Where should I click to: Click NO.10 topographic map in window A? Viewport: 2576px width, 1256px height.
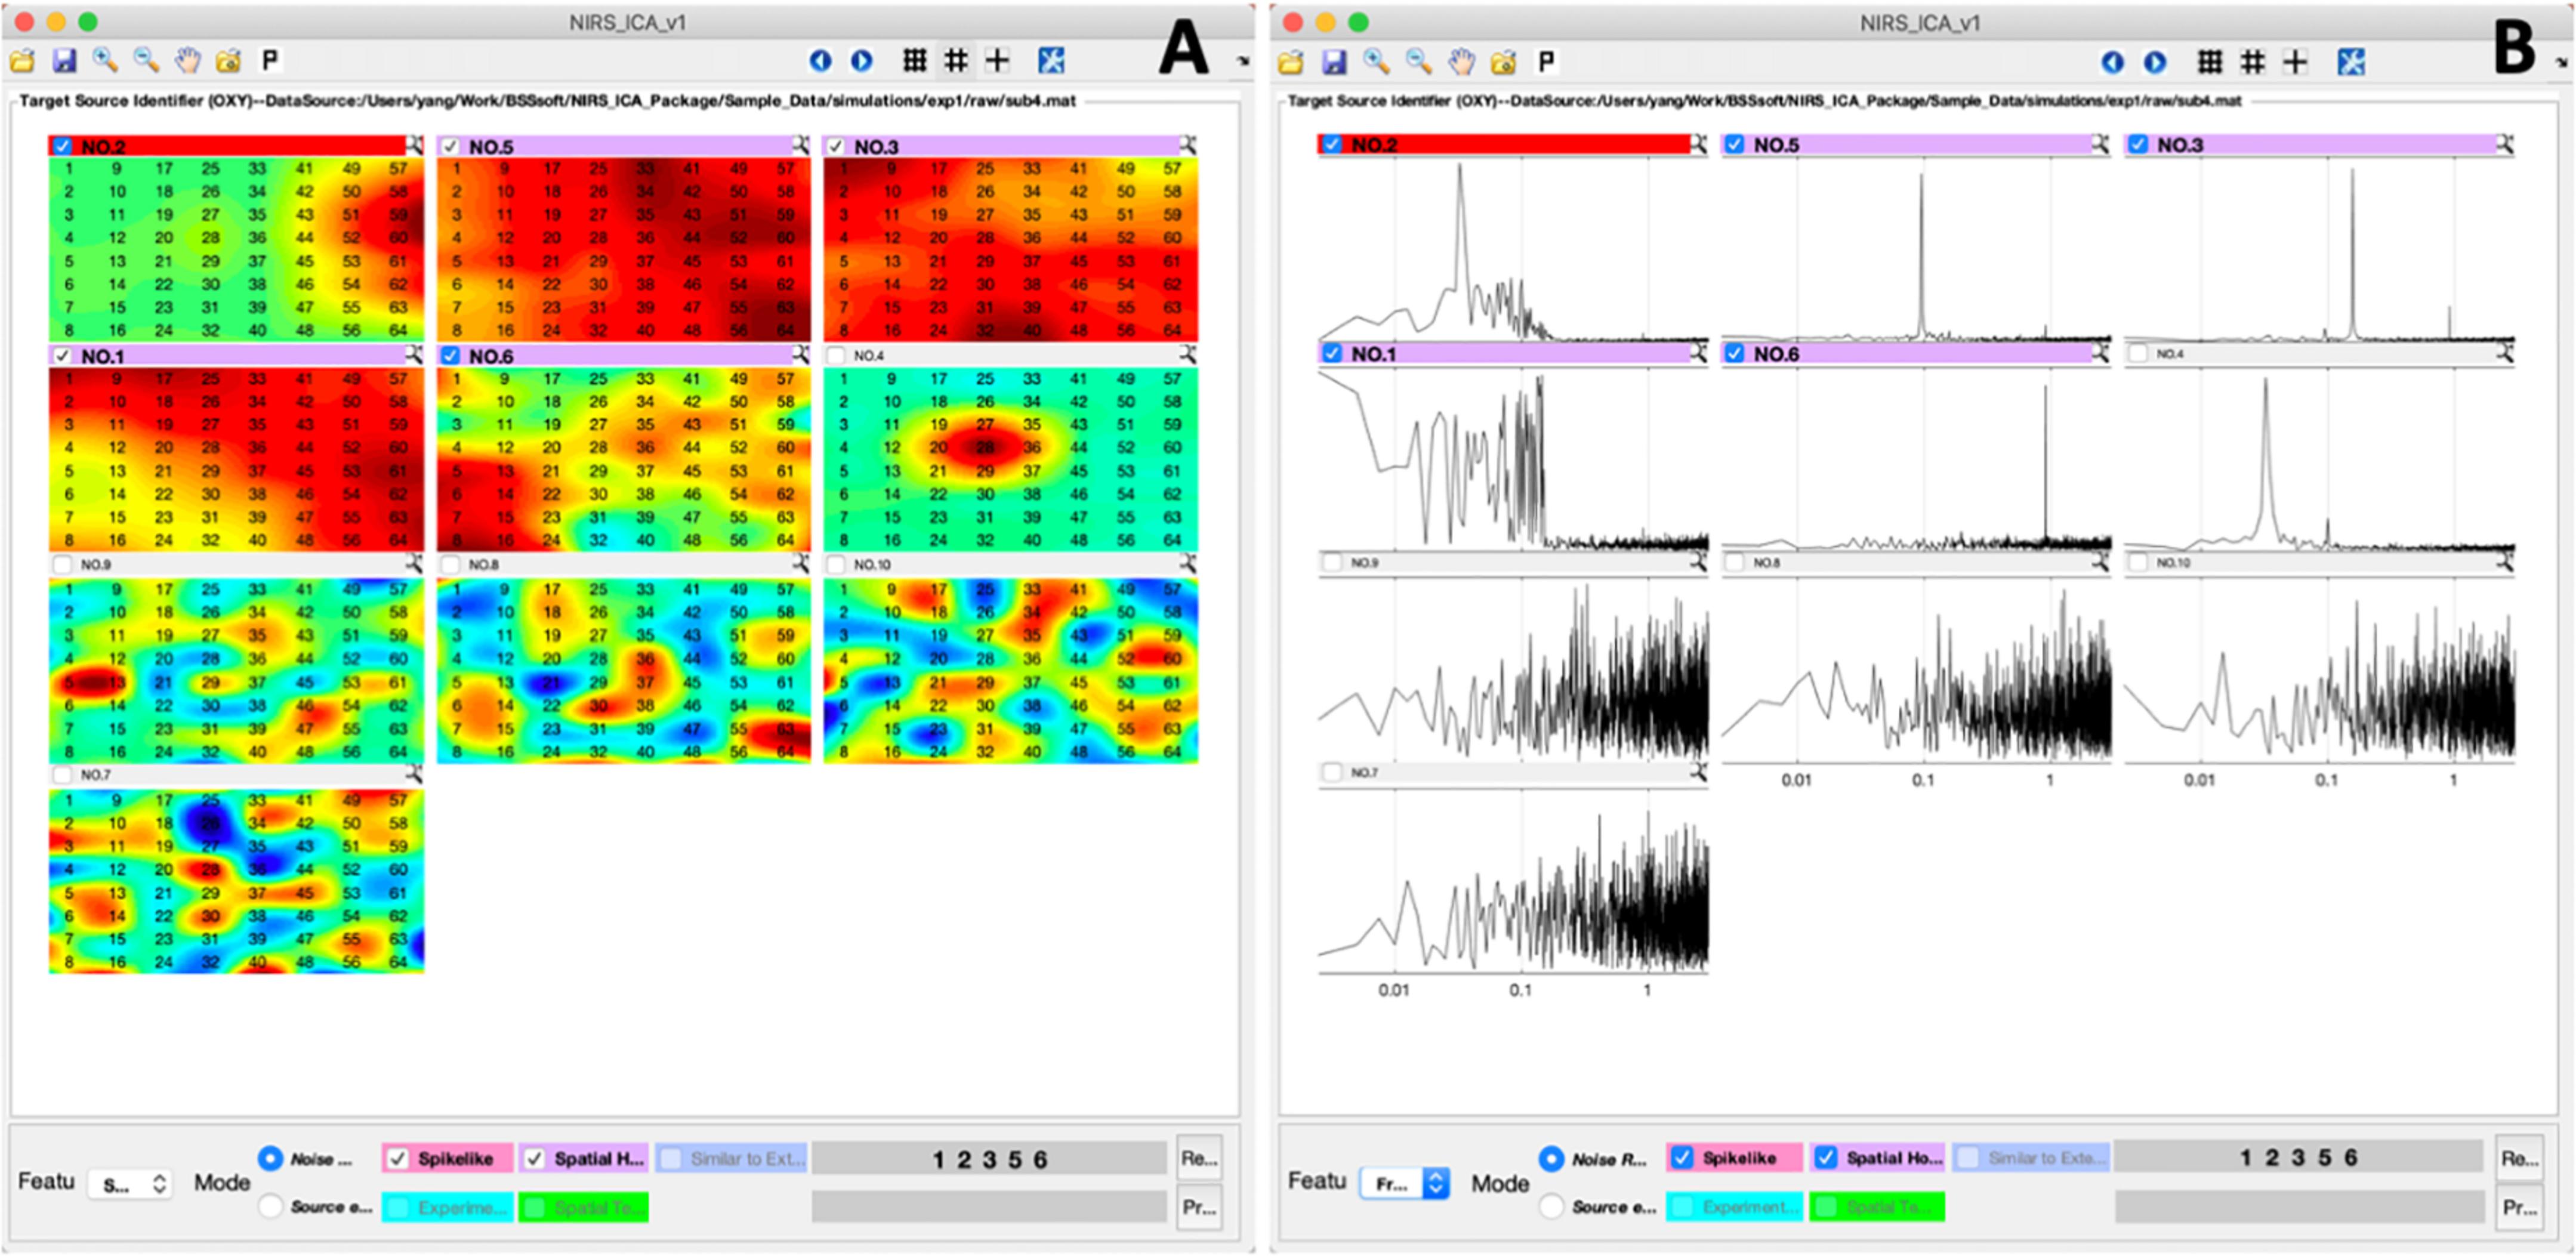click(x=1011, y=671)
